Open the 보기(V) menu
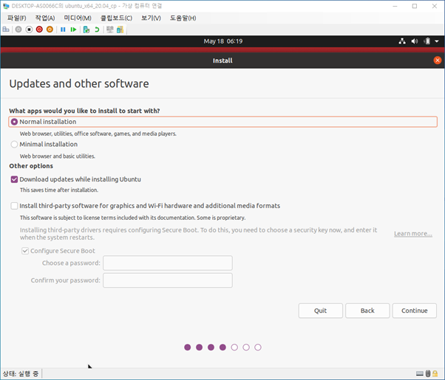The width and height of the screenshot is (445, 380). point(151,18)
